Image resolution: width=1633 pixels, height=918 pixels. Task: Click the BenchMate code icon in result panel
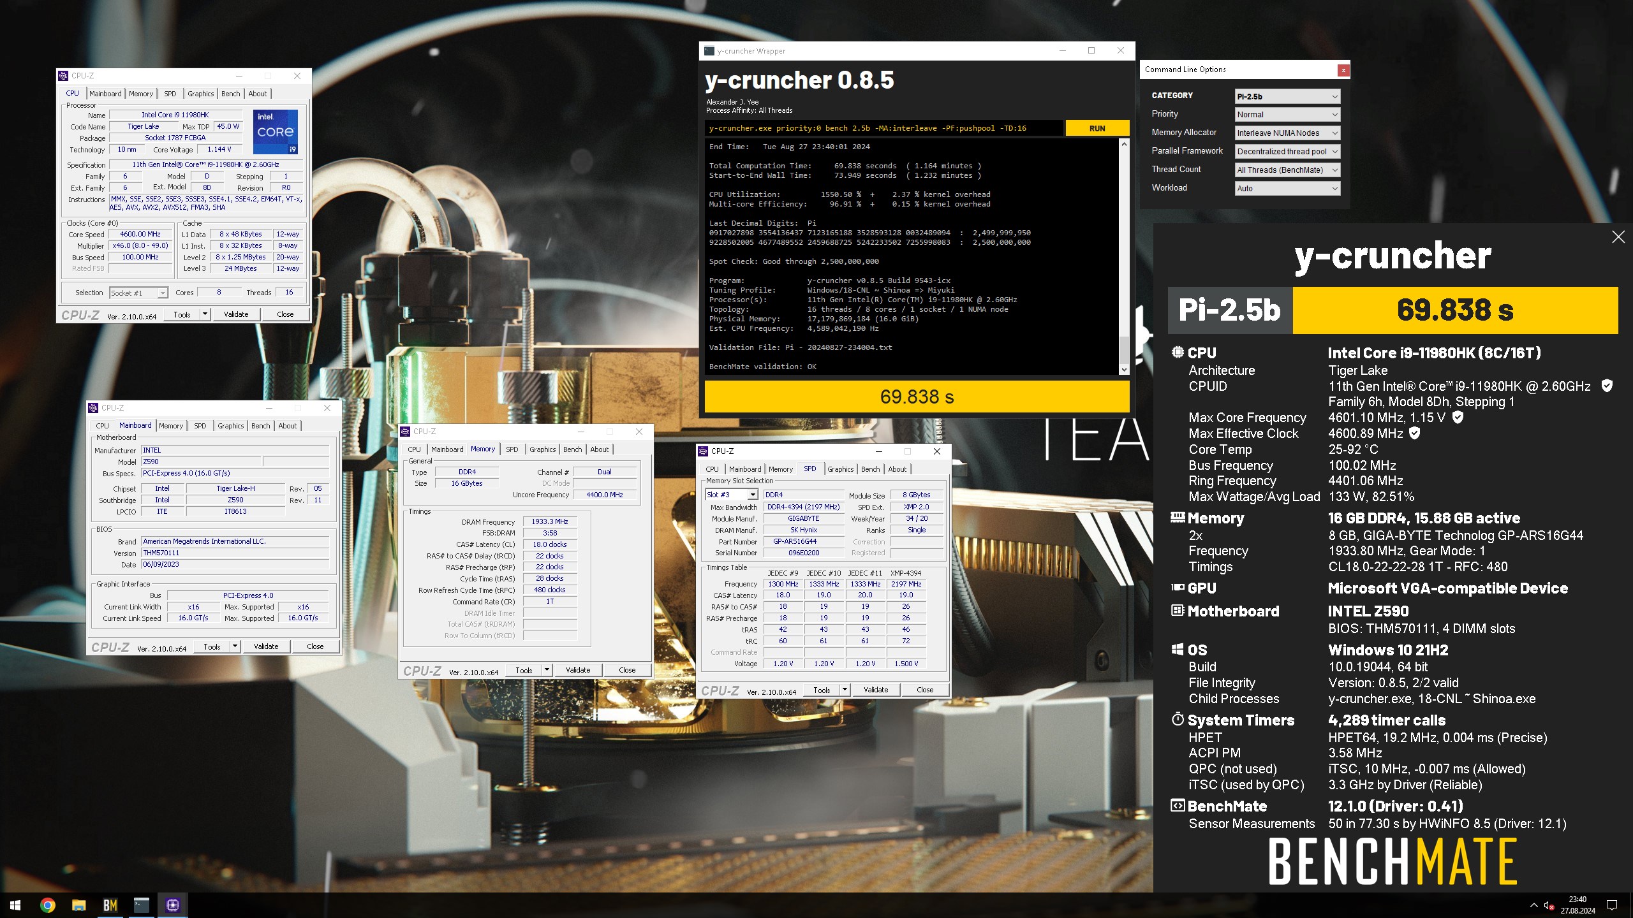tap(1178, 806)
